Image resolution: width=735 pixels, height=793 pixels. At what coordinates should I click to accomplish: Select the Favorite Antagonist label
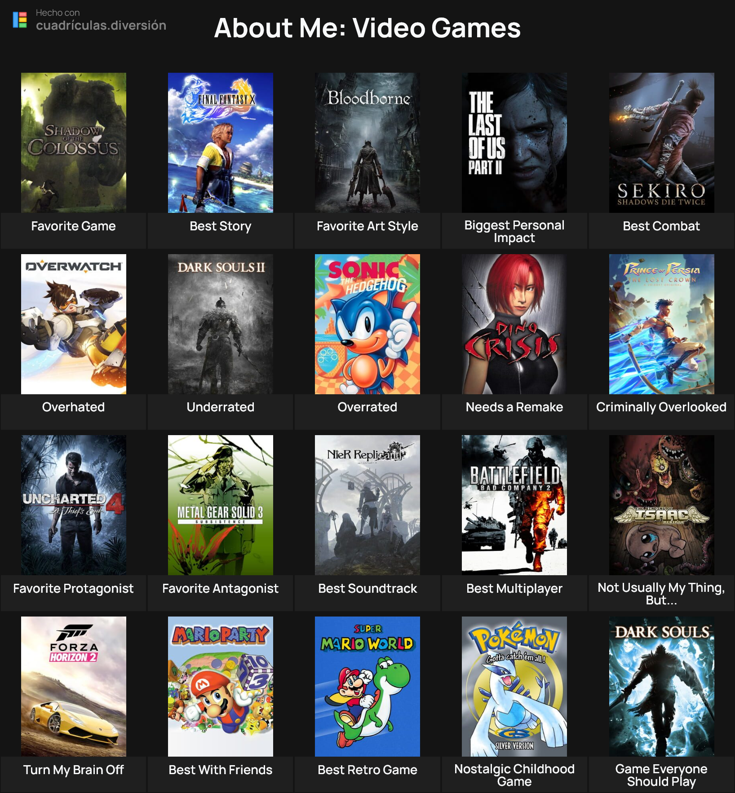pos(221,589)
